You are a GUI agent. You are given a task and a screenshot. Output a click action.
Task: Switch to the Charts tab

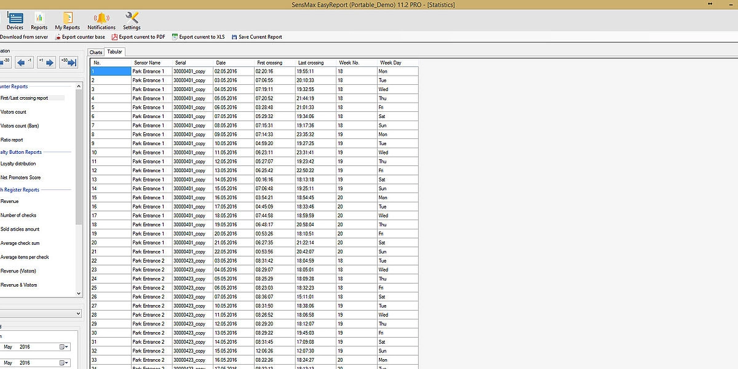pyautogui.click(x=96, y=52)
